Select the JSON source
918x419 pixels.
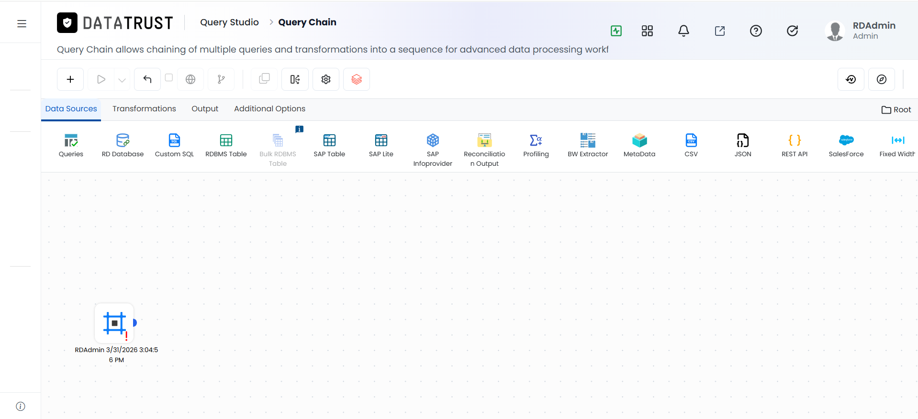coord(743,146)
